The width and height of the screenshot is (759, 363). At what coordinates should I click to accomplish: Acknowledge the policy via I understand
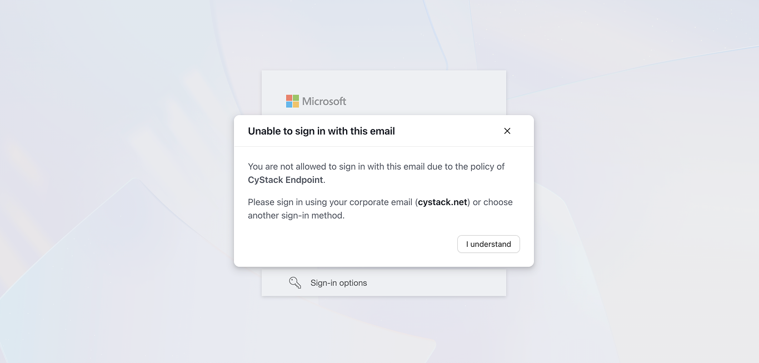[x=488, y=244]
